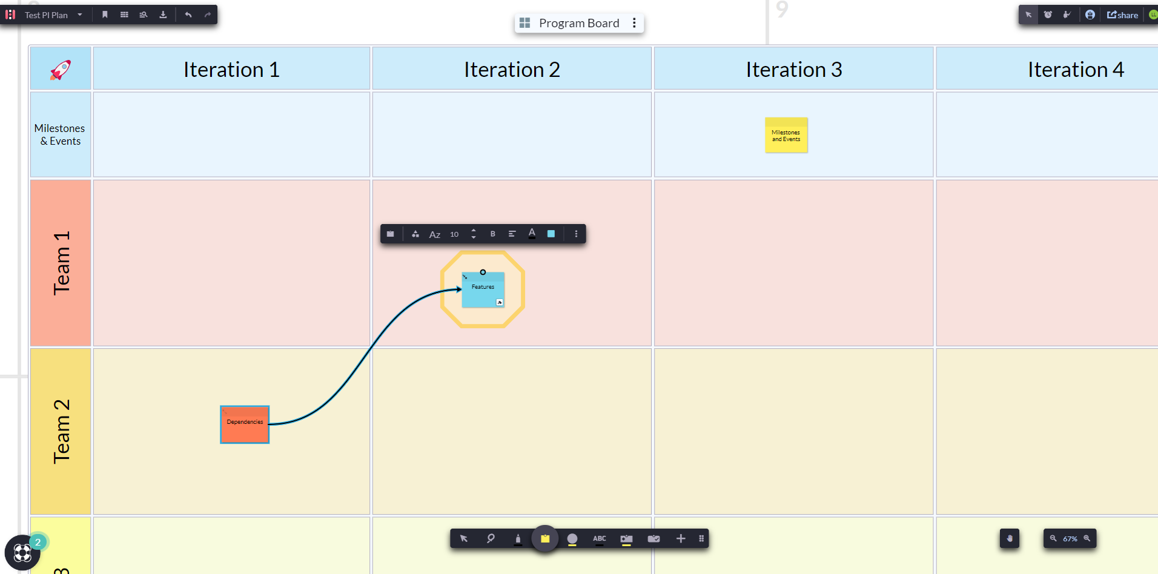
Task: Open the font family Az dropdown
Action: click(435, 234)
